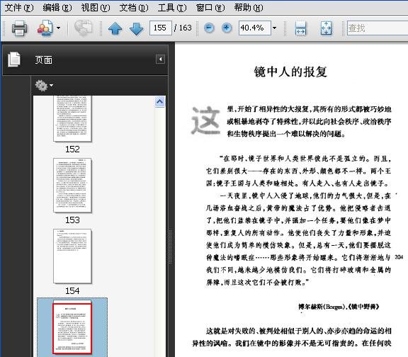
Task: Expand the collaborate icon dropdown arrow
Action: [58, 28]
